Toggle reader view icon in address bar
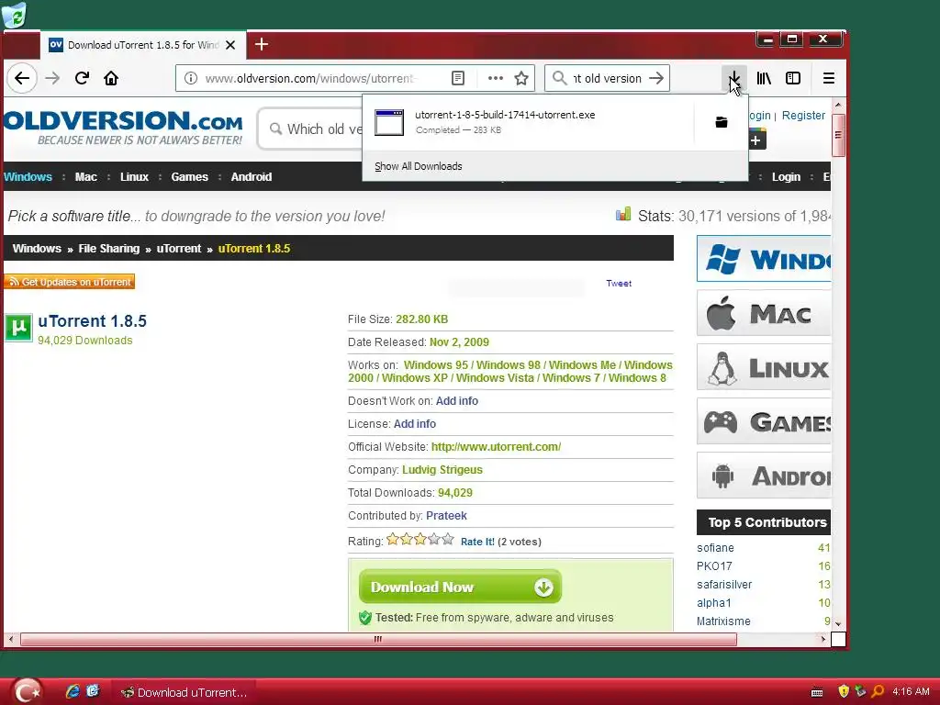This screenshot has height=705, width=940. click(x=457, y=78)
